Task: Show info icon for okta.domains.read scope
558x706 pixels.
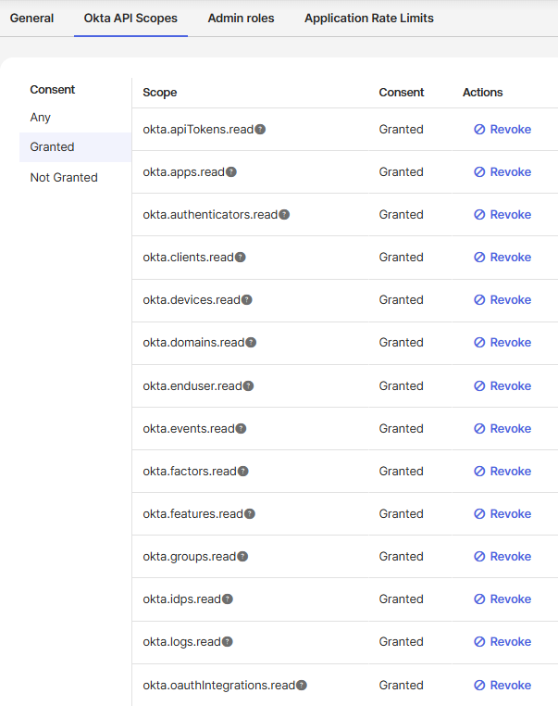Action: [x=251, y=343]
